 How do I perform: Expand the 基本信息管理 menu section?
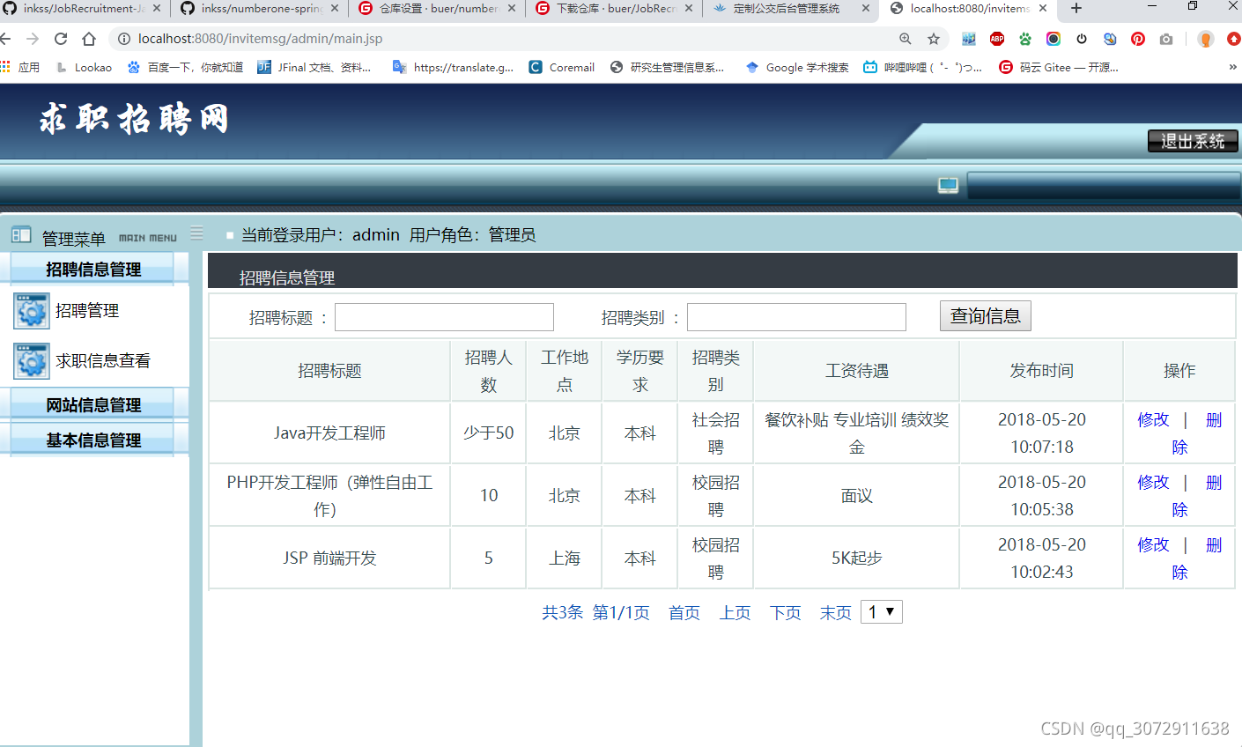(93, 440)
